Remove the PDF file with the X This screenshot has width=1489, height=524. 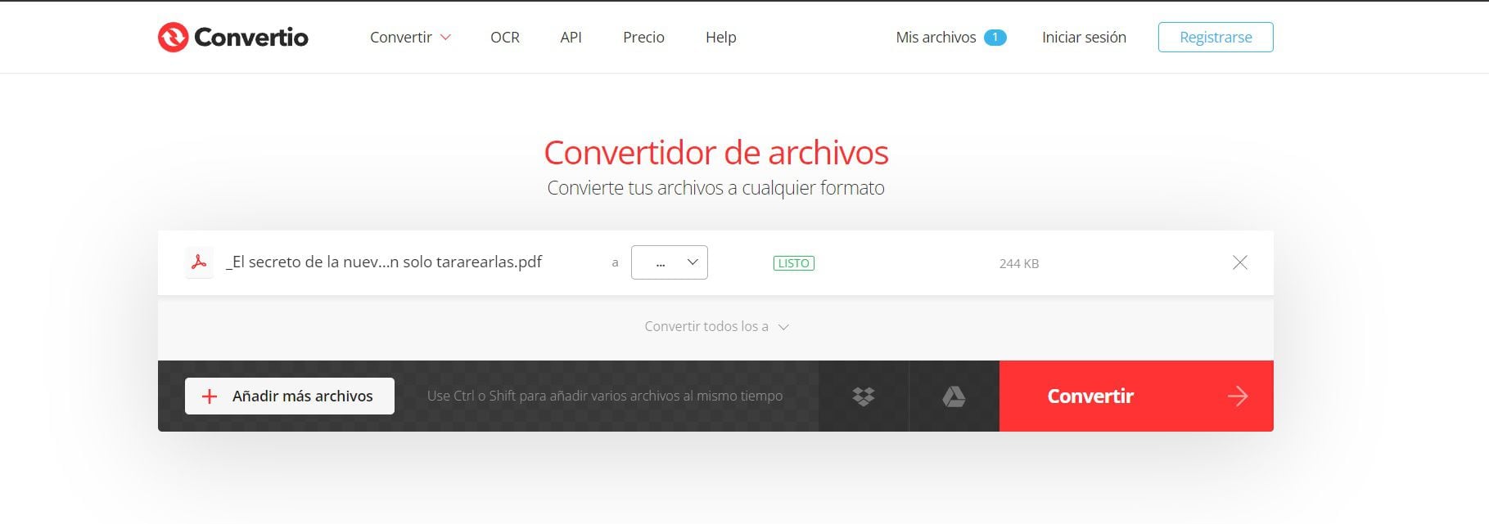coord(1240,262)
